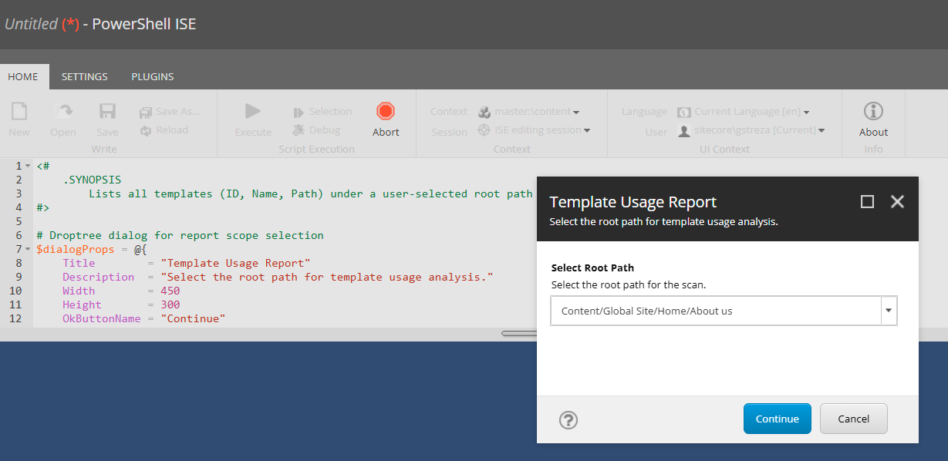Click the master database icon in Context group
948x461 pixels.
pos(484,112)
